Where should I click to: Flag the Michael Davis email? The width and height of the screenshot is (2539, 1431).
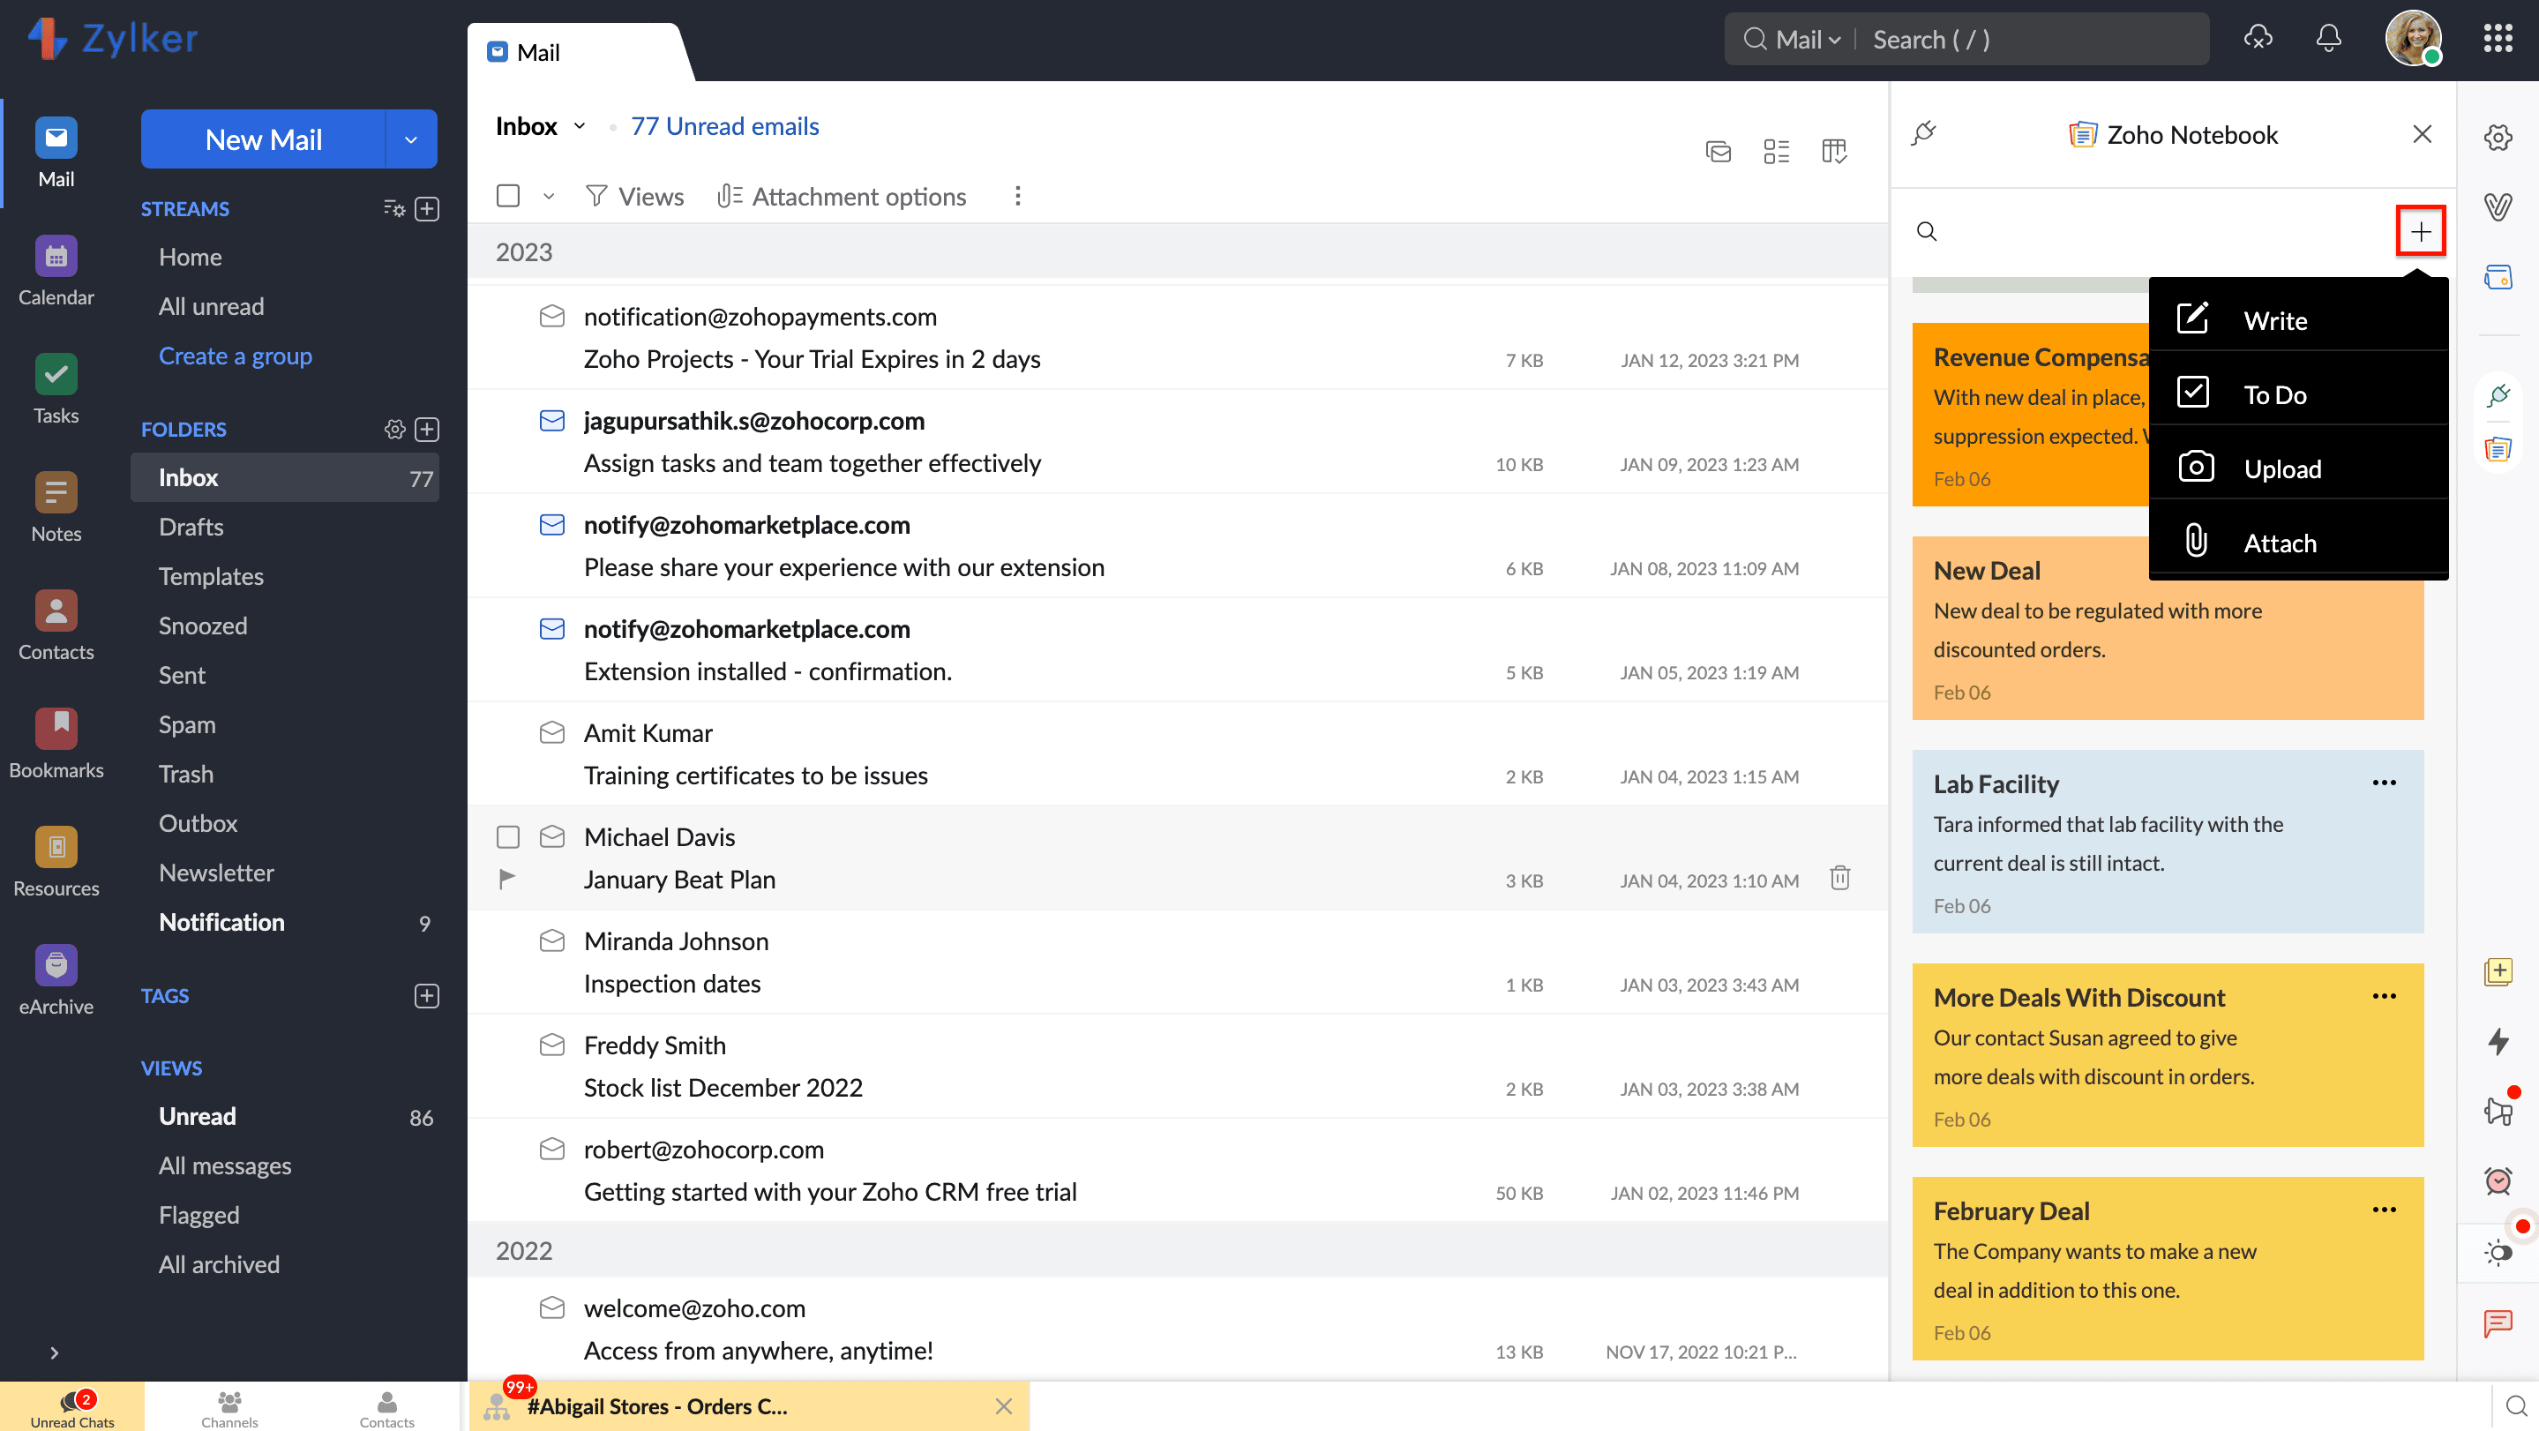tap(507, 878)
